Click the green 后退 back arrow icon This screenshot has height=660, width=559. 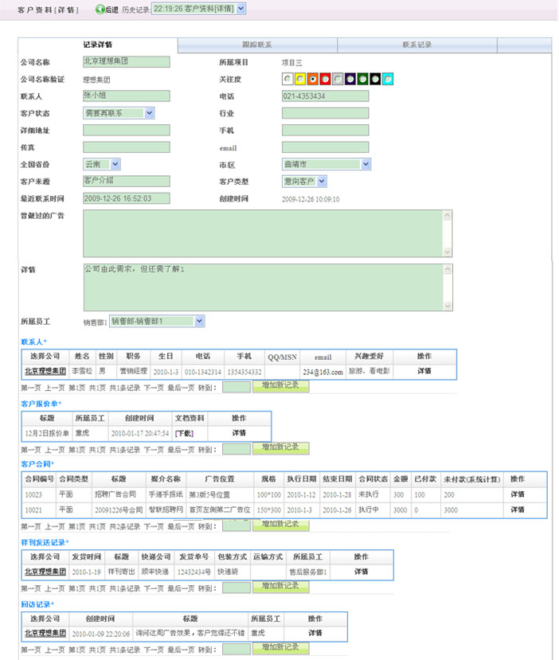tap(100, 10)
